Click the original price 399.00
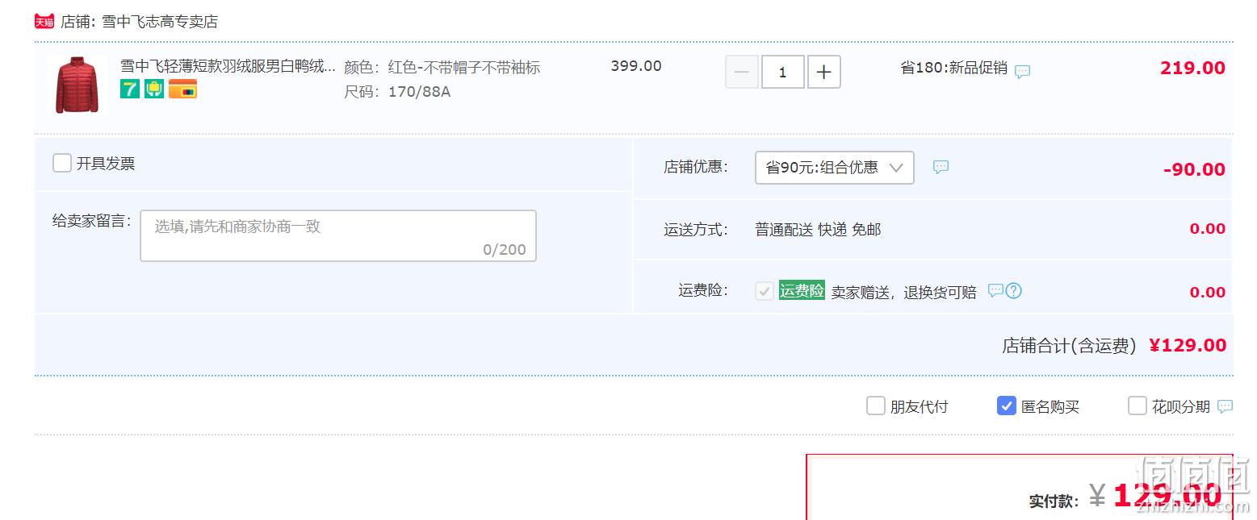 (636, 66)
